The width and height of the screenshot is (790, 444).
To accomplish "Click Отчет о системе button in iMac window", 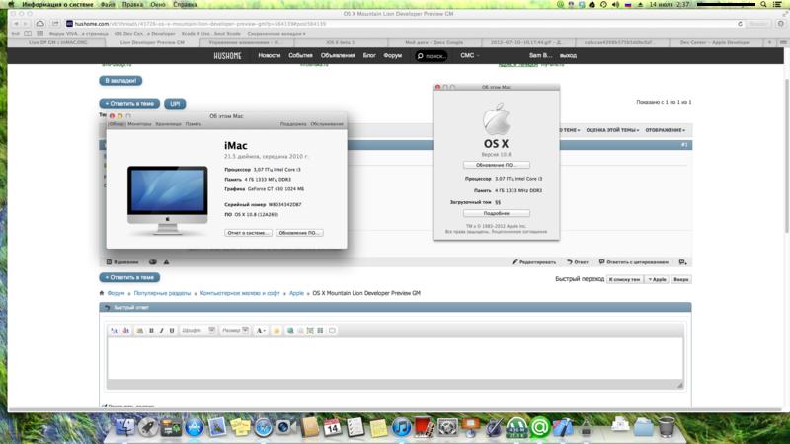I will coord(248,233).
